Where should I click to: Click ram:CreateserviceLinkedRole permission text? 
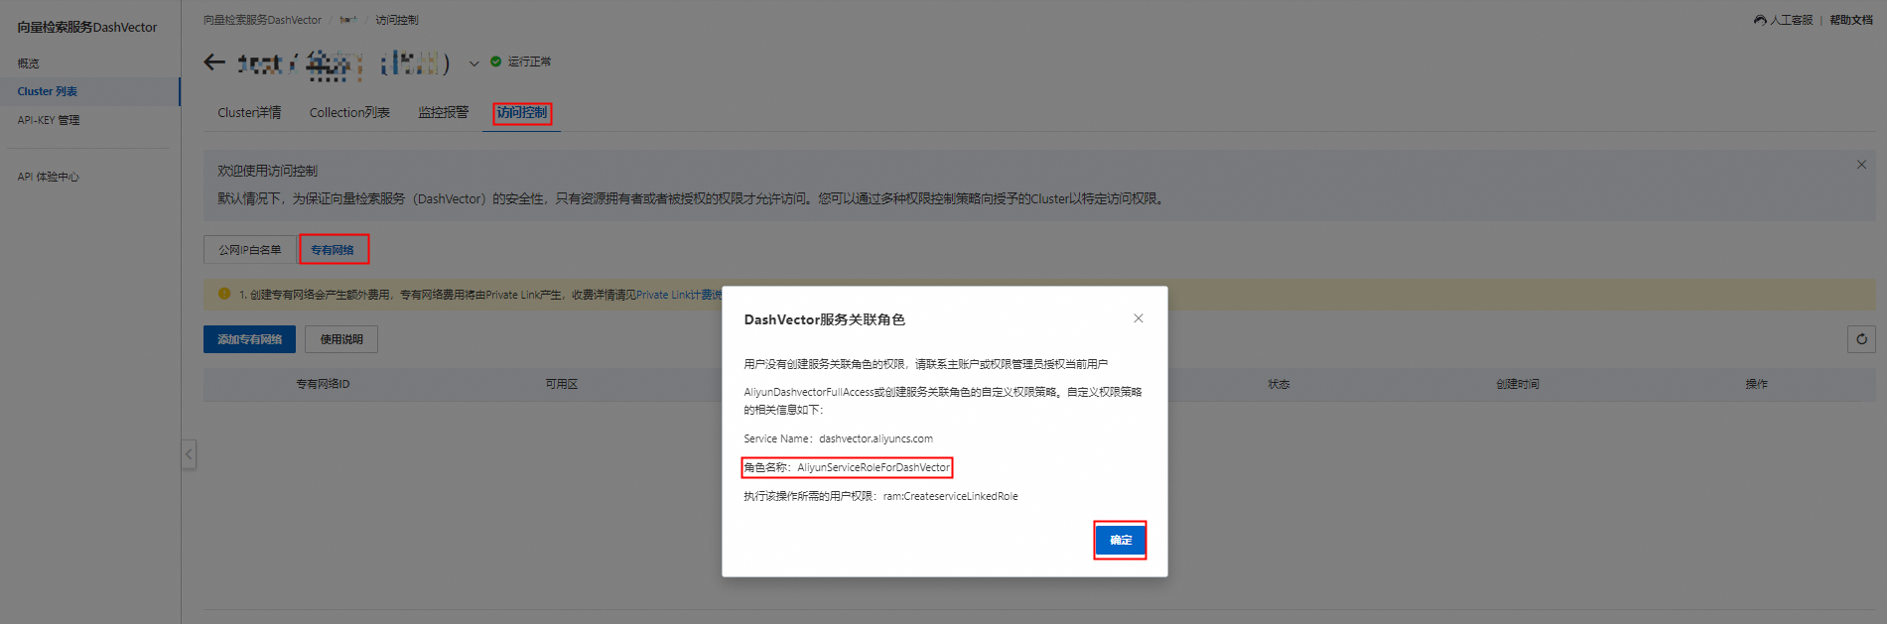pos(951,496)
